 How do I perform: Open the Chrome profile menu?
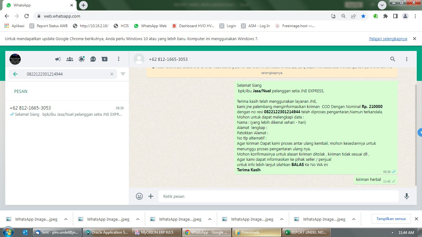coord(405,16)
